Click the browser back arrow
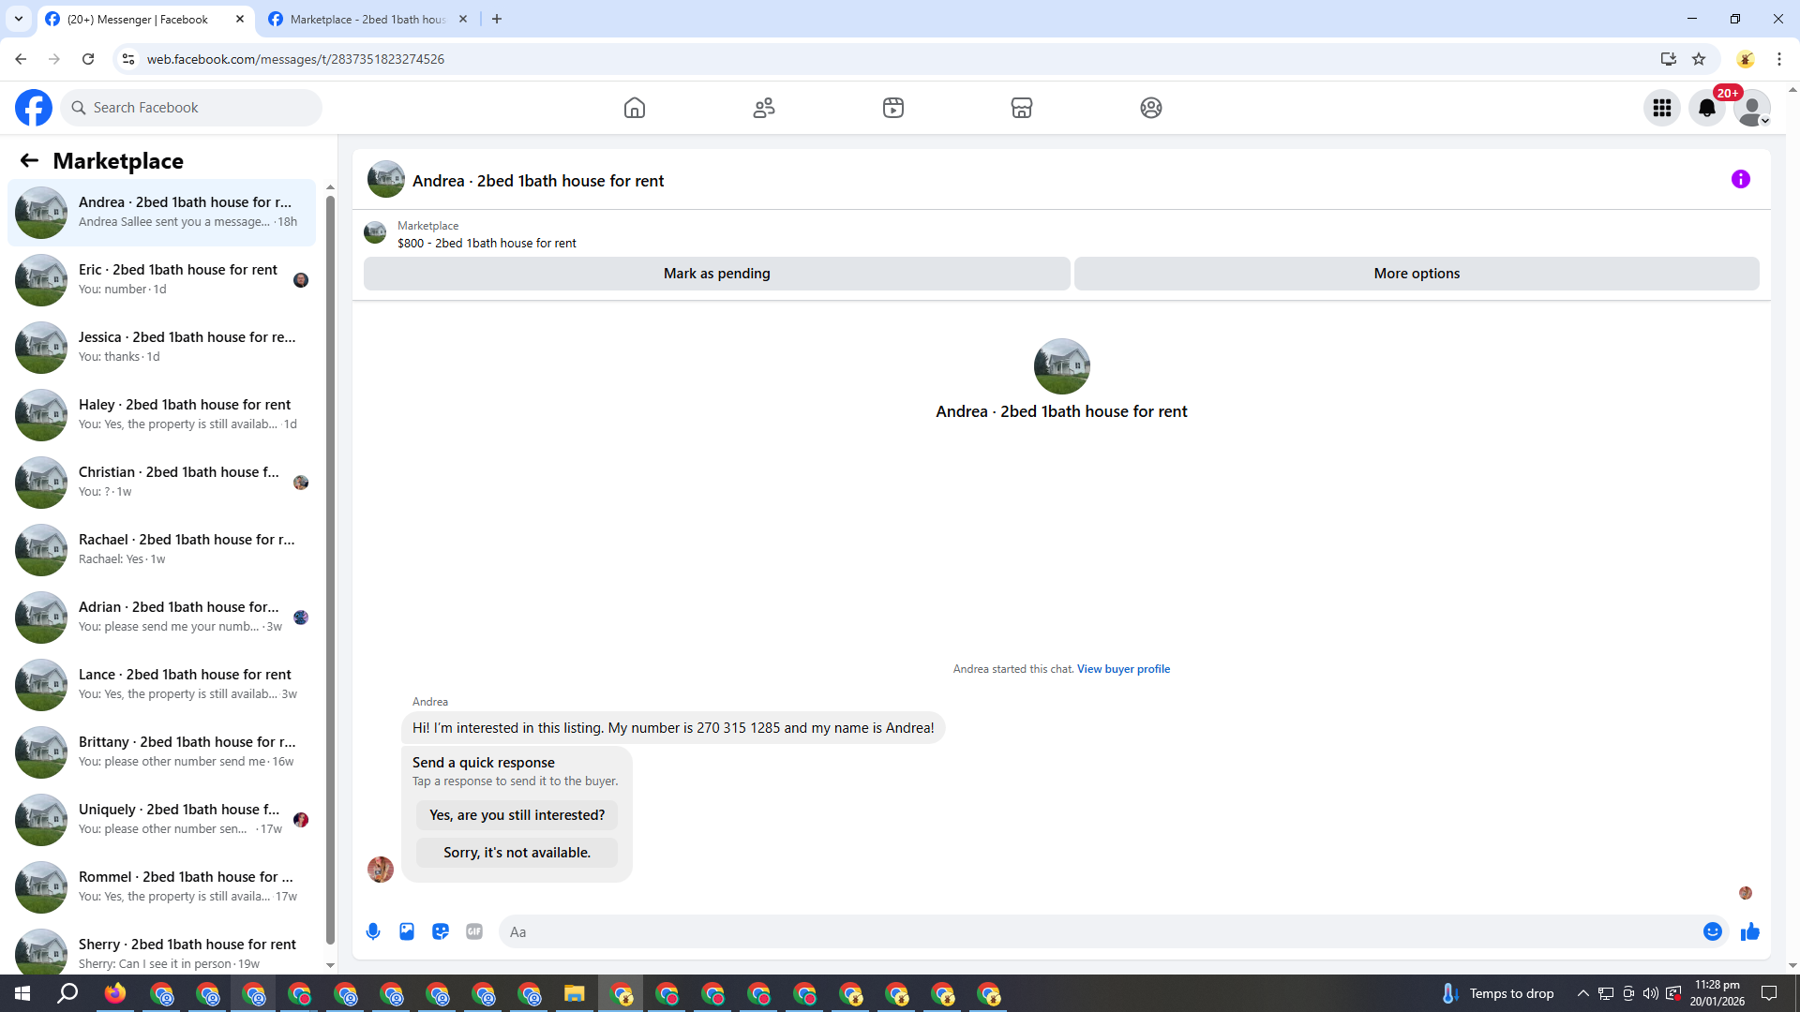 click(21, 59)
